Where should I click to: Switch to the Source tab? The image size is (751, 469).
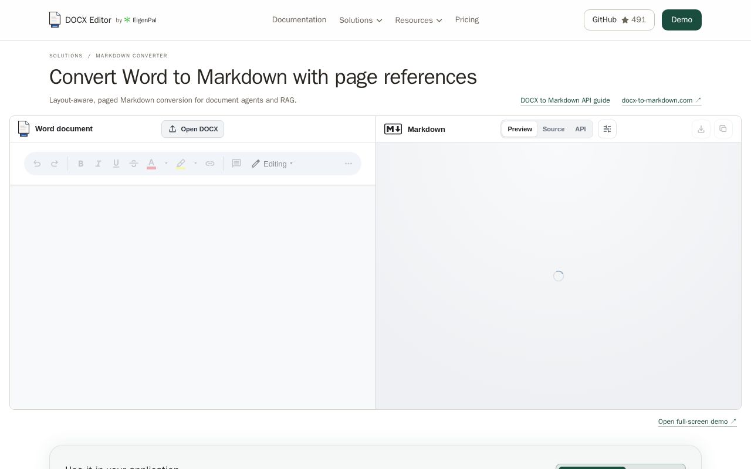coord(553,129)
